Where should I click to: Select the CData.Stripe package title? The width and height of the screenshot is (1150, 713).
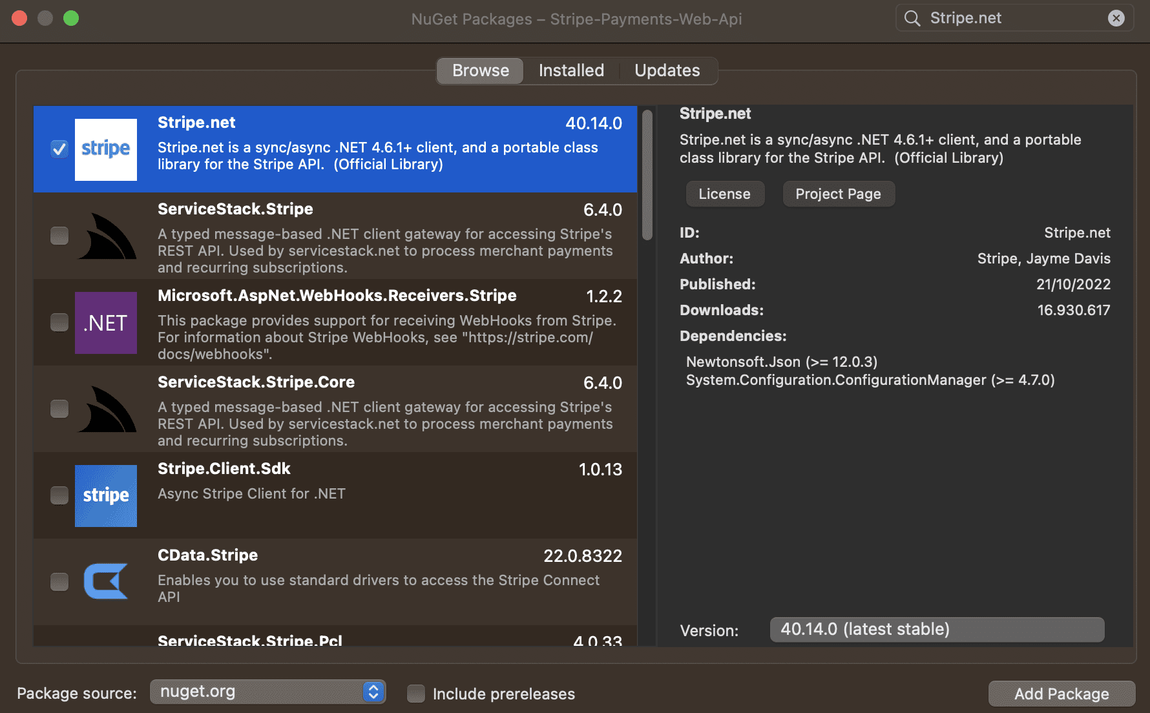[208, 555]
